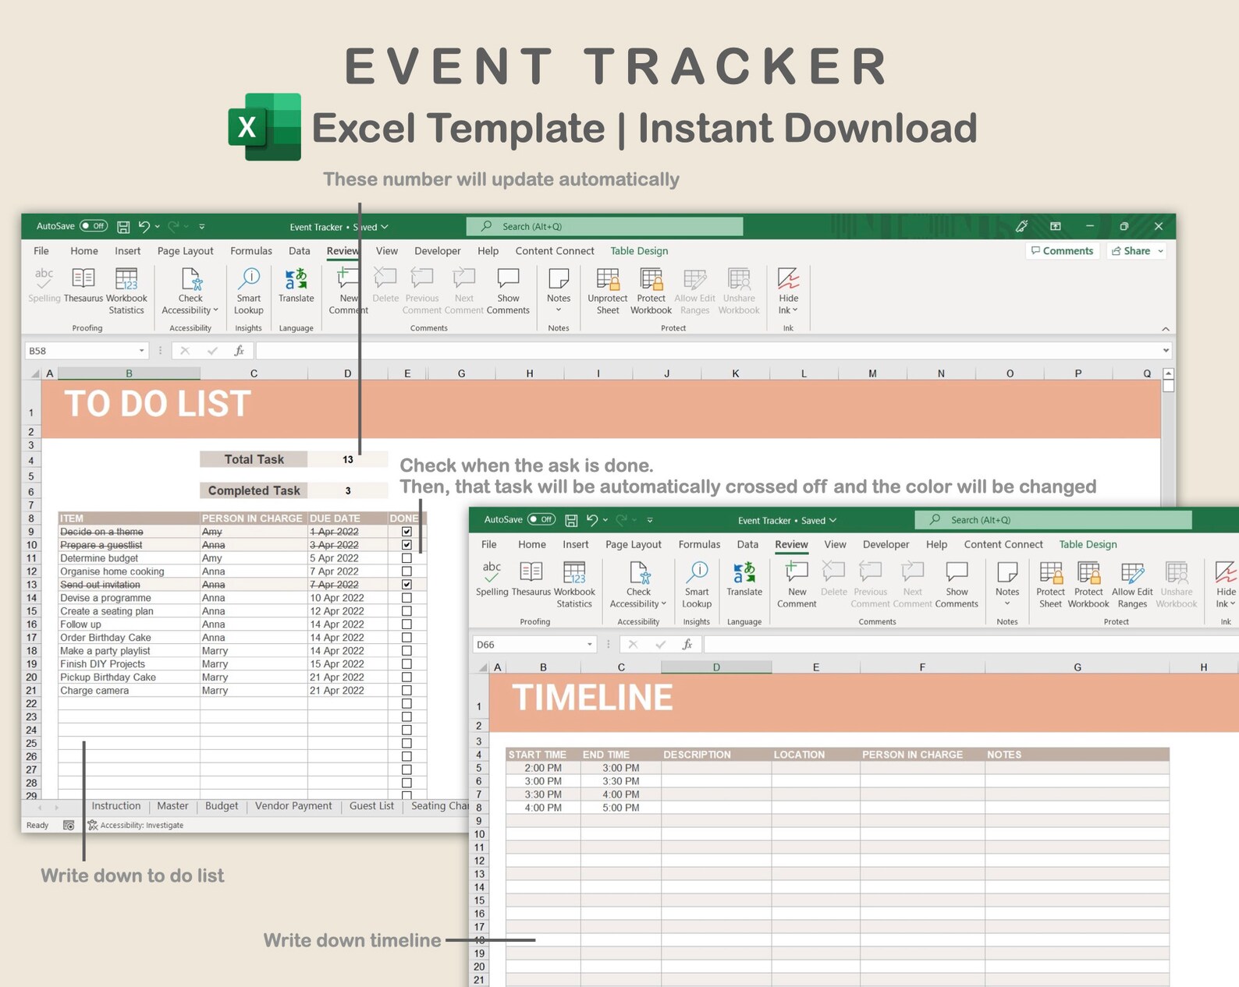Select Total Task value cell 13
Screen dimensions: 1239x987
[348, 460]
